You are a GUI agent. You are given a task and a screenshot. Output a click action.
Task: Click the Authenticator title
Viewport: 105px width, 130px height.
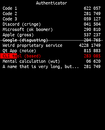click(x=51, y=3)
